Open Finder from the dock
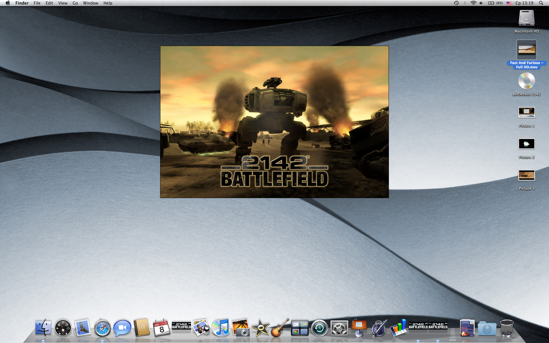 pos(43,328)
